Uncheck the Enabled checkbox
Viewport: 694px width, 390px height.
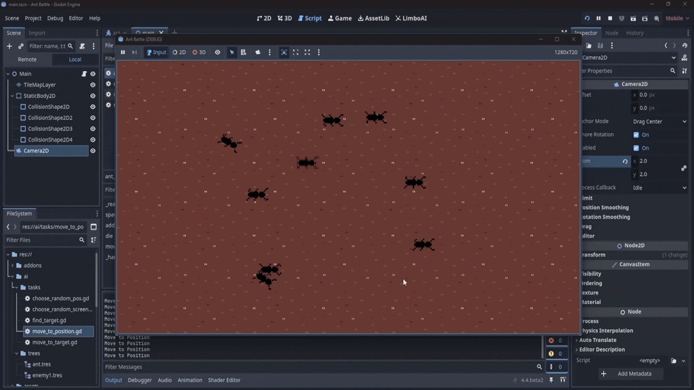(636, 148)
